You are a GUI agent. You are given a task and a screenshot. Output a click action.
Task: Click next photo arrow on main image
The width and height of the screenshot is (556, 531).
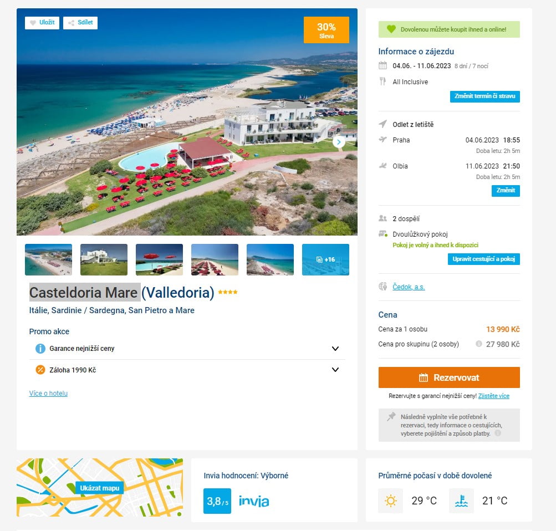[x=339, y=142]
